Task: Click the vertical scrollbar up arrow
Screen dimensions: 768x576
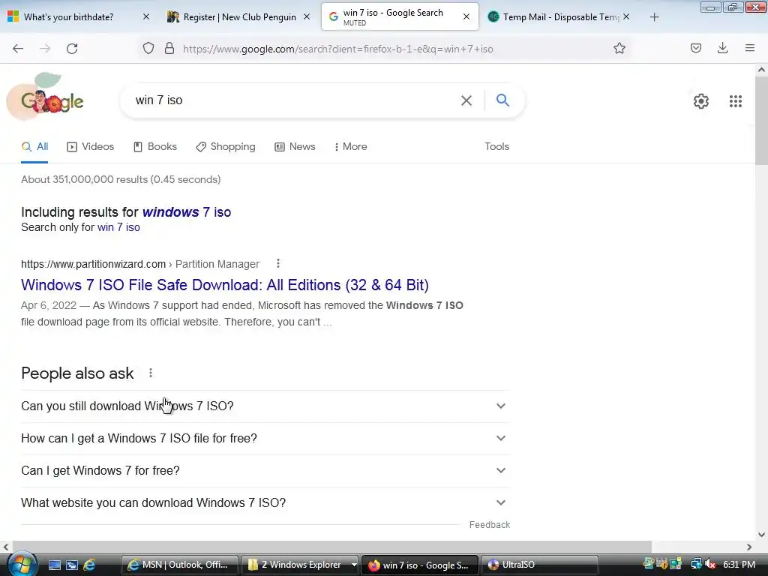Action: [761, 70]
